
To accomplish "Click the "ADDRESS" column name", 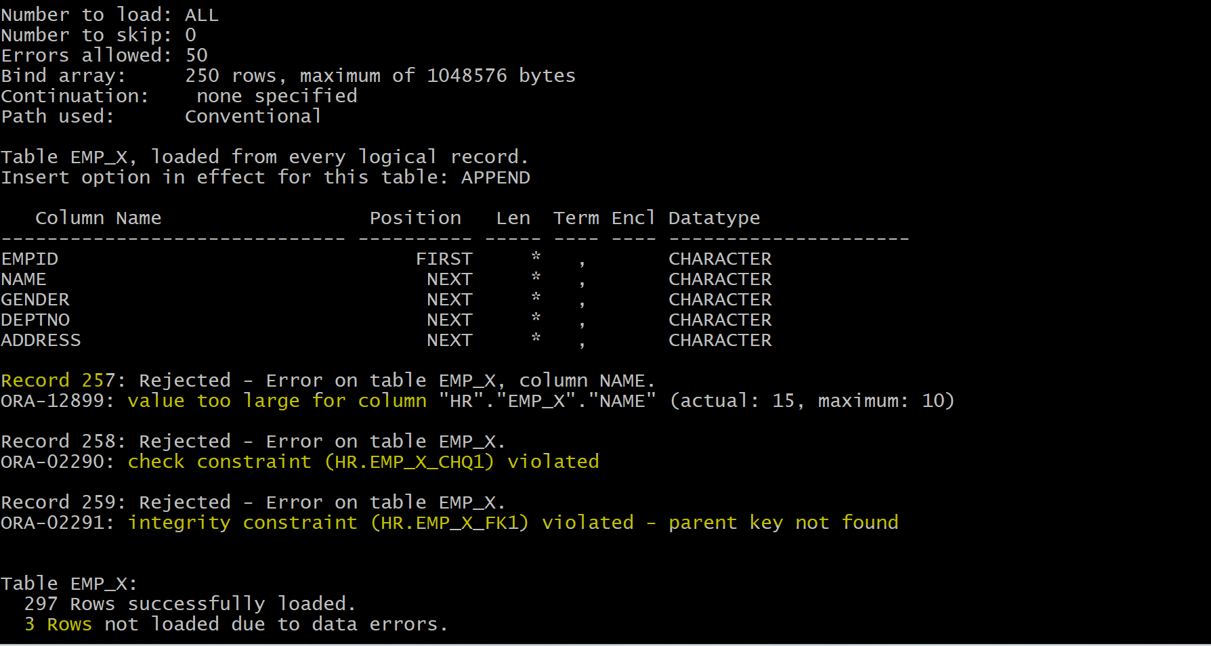I will point(41,340).
